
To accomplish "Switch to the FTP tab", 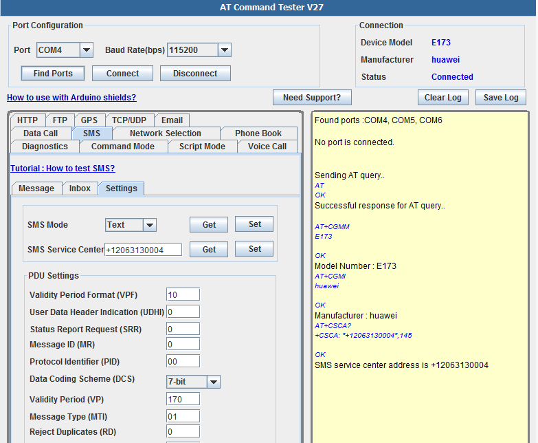I will 60,120.
